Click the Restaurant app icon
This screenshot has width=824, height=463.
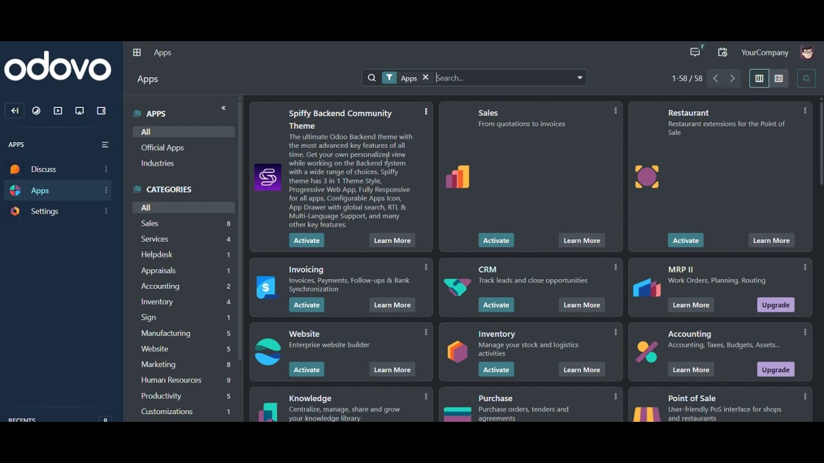pyautogui.click(x=647, y=177)
